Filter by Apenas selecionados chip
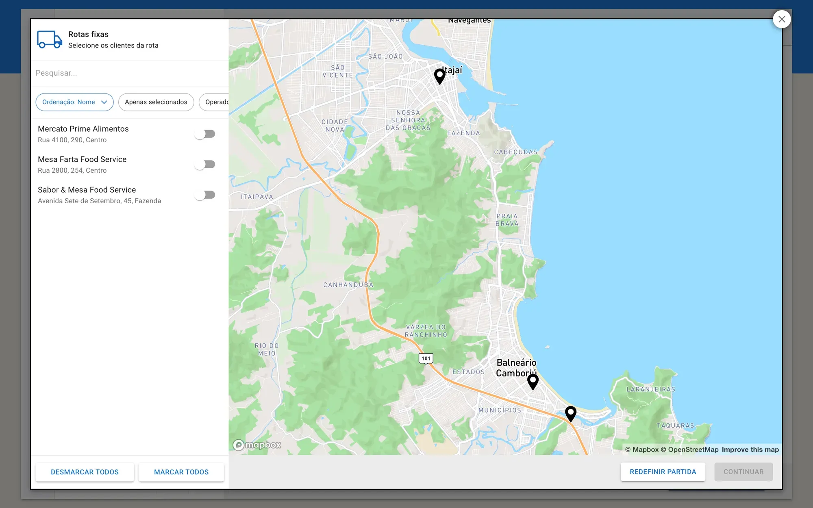The image size is (813, 508). [x=156, y=102]
